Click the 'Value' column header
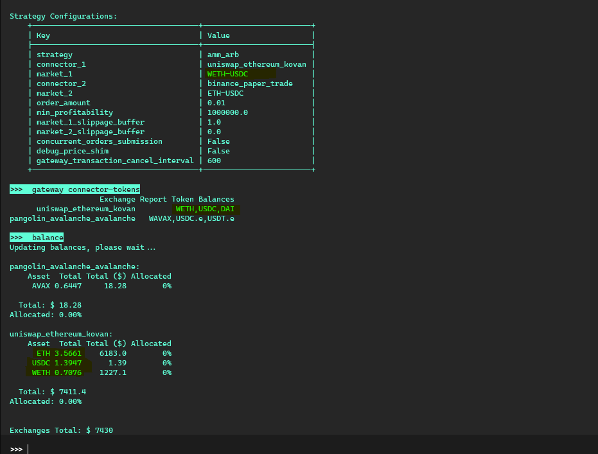 click(x=218, y=35)
